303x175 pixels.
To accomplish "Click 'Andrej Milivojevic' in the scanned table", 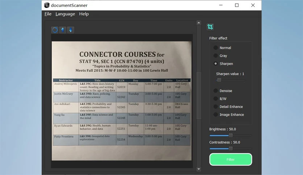I will (x=66, y=84).
